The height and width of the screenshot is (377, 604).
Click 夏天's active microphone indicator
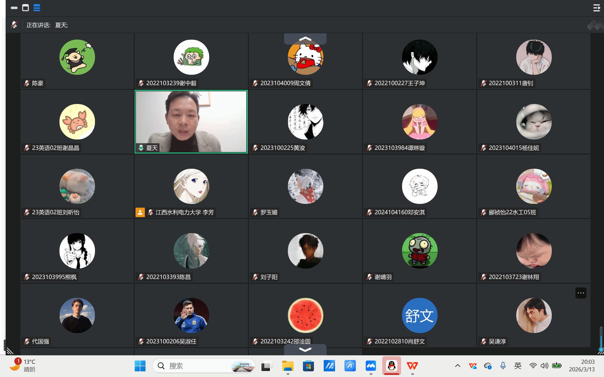(x=141, y=148)
